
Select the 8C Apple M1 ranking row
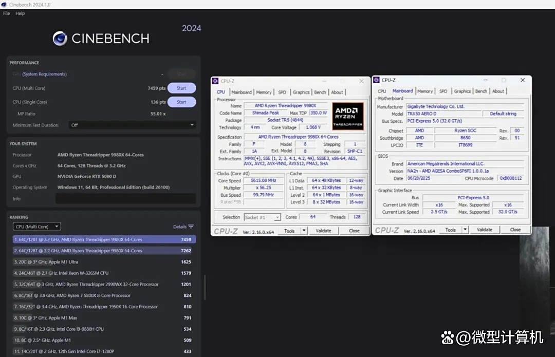pyautogui.click(x=104, y=340)
